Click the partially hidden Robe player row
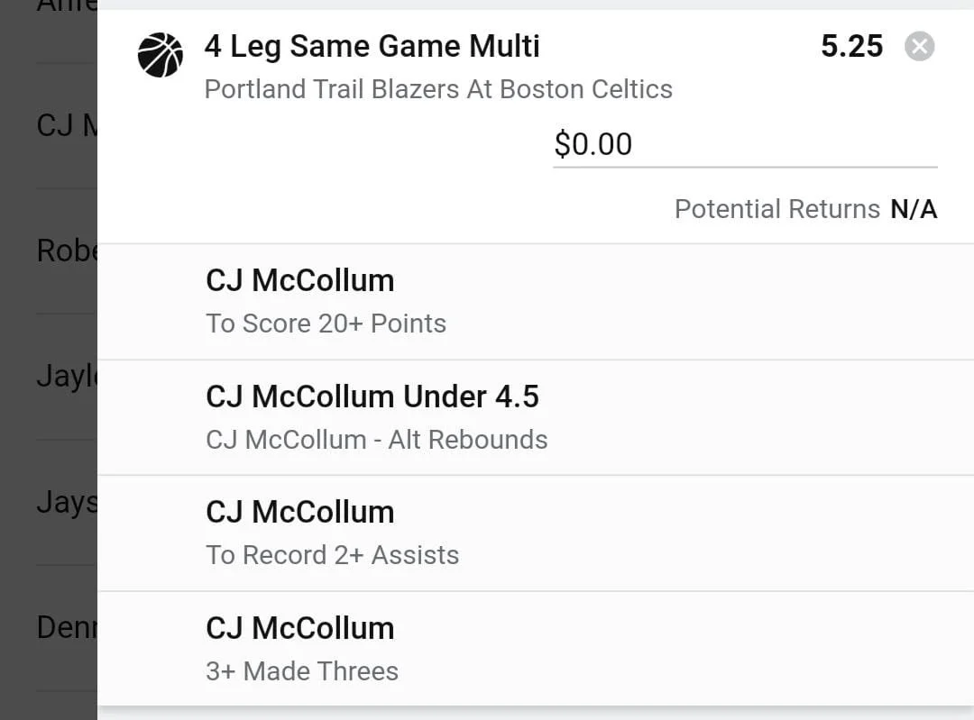Image resolution: width=974 pixels, height=720 pixels. (65, 251)
